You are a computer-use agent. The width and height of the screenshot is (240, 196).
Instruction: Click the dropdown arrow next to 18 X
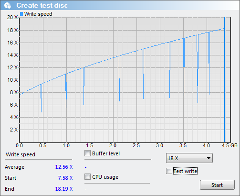click(209, 158)
